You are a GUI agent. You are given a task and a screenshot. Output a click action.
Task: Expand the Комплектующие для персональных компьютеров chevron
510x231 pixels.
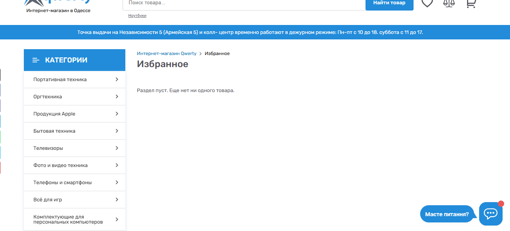point(117,219)
